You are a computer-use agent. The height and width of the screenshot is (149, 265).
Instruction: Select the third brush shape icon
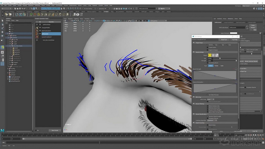217,55
